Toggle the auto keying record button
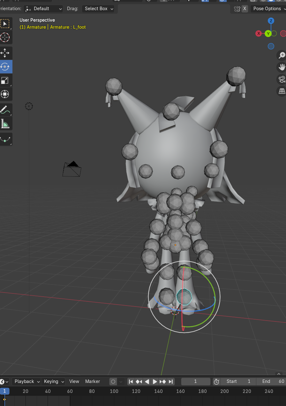This screenshot has width=286, height=406. [113, 381]
